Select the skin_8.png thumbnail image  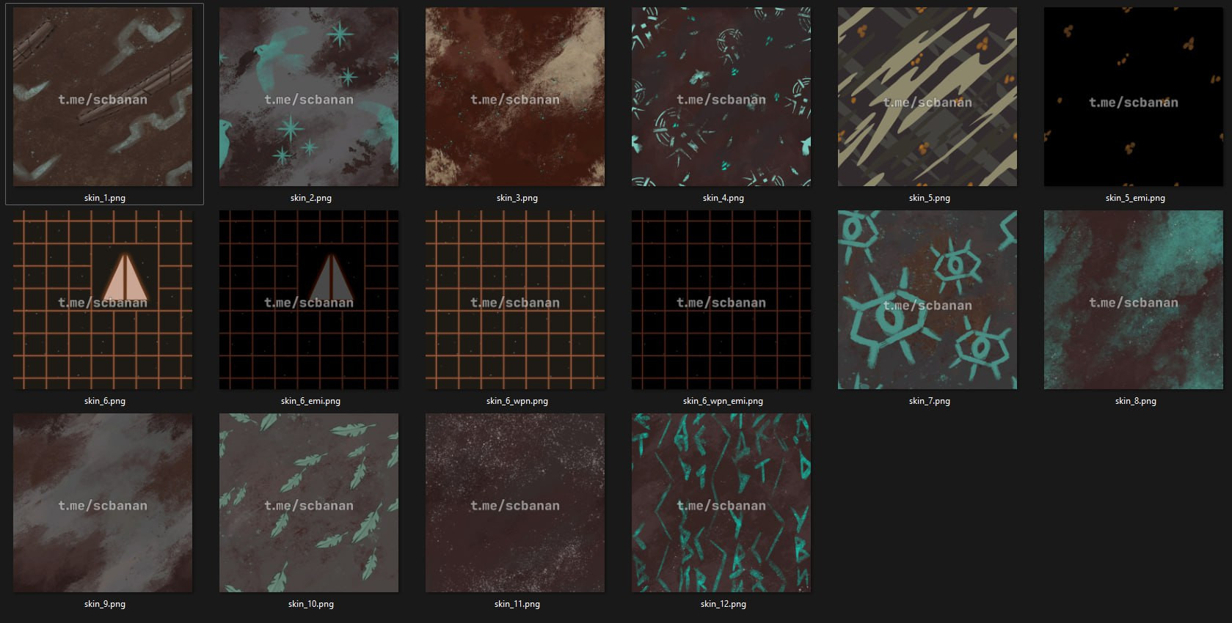pyautogui.click(x=1134, y=300)
